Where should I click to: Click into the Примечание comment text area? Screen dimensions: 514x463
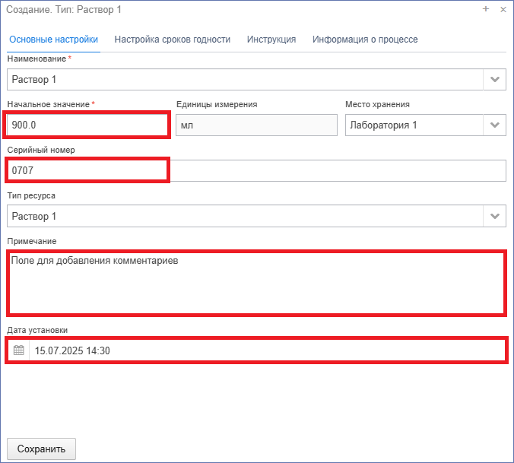(257, 283)
